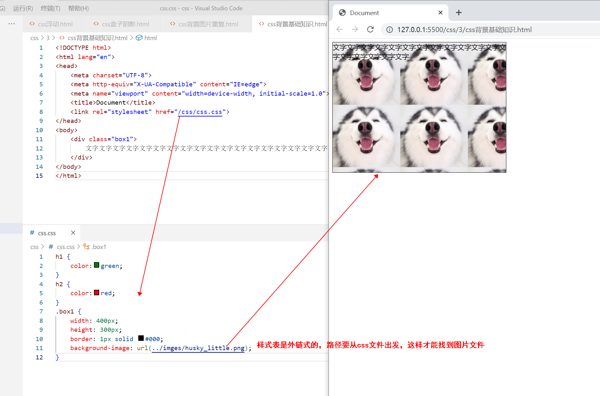Switch to the css浮动.html tab
This screenshot has width=600, height=396.
tap(55, 24)
